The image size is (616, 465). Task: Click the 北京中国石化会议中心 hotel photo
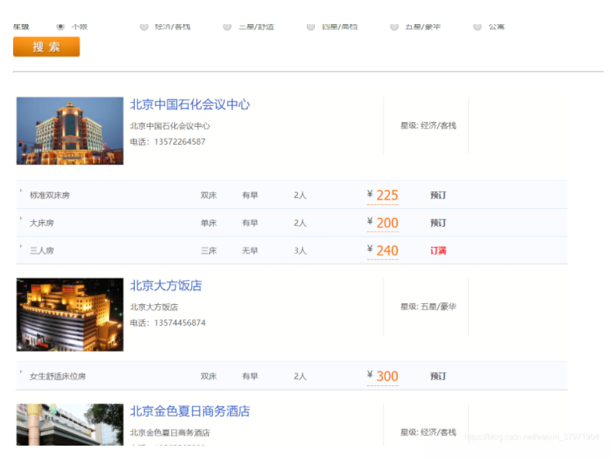point(70,131)
